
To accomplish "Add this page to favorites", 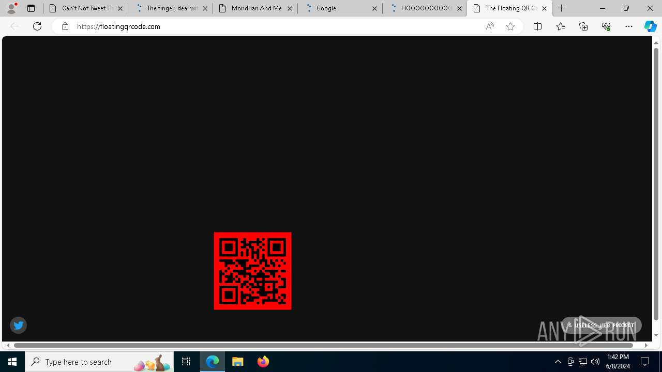I will click(510, 26).
